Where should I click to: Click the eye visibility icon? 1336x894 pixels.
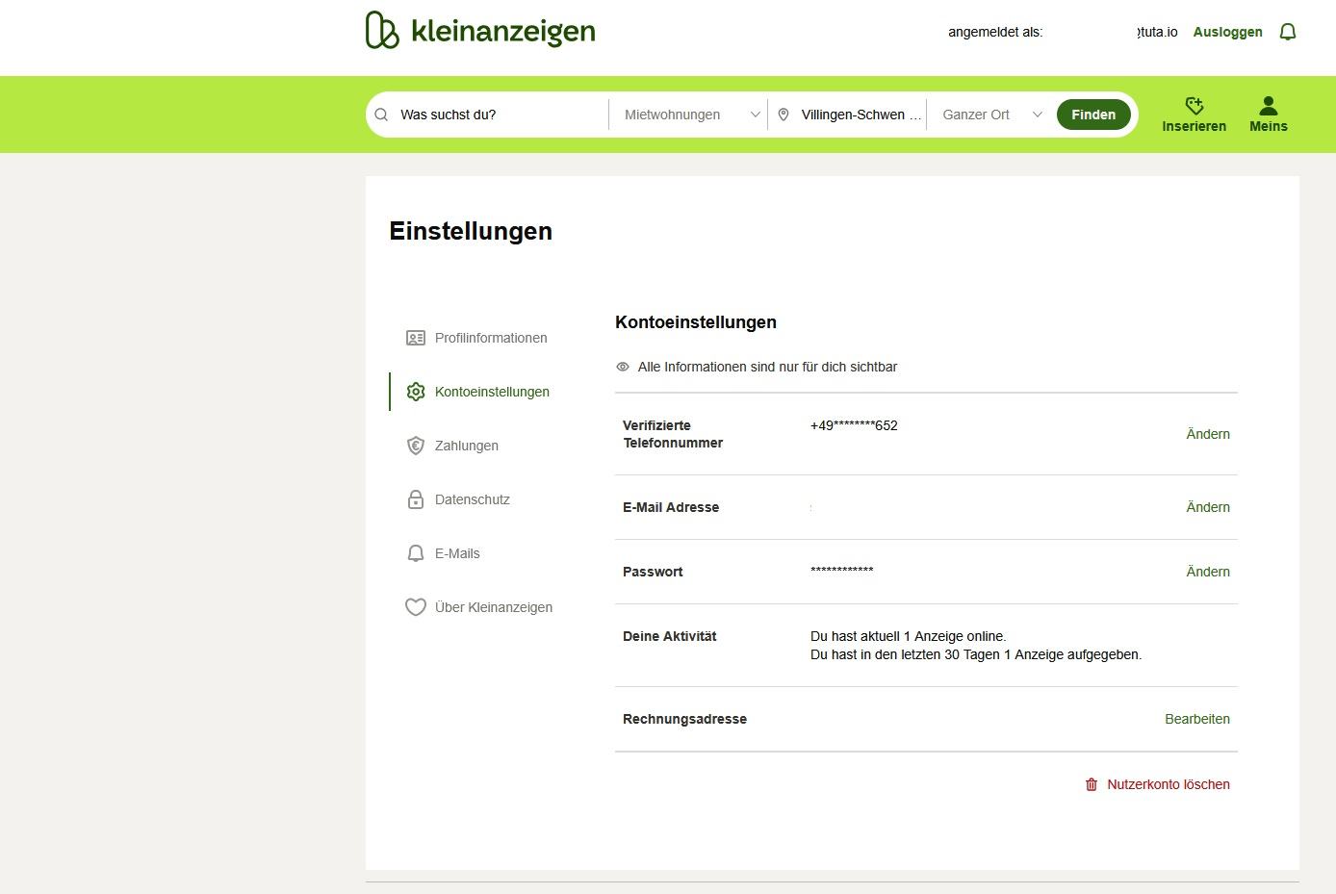coord(623,367)
